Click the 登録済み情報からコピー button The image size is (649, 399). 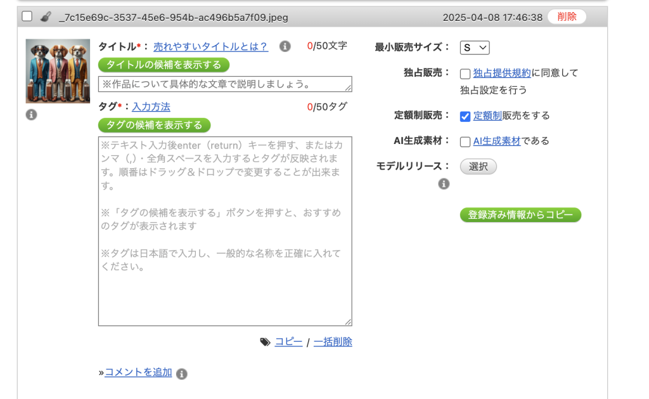coord(520,215)
